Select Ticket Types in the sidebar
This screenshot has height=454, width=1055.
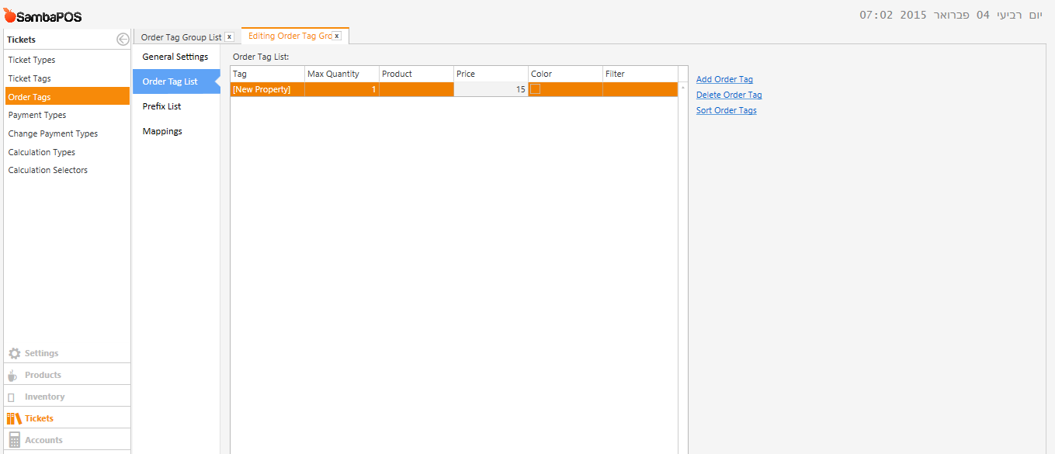pyautogui.click(x=32, y=60)
